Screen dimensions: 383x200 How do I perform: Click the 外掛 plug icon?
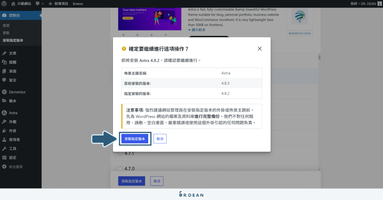pos(4,131)
